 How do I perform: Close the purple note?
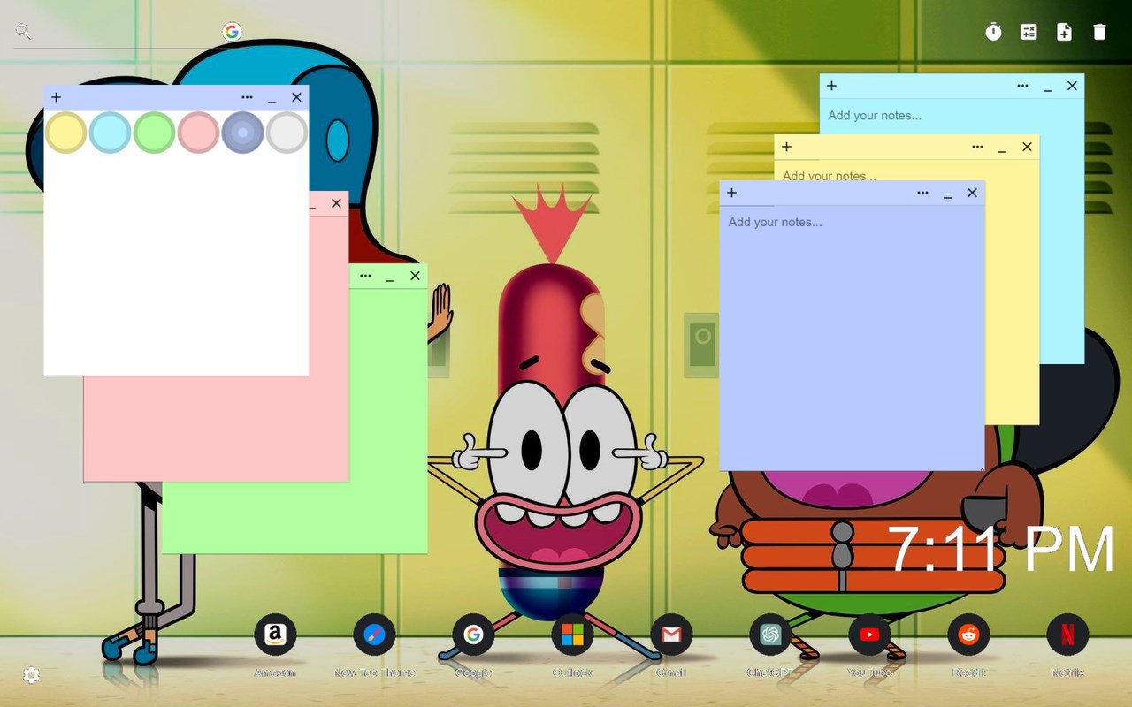pos(972,193)
